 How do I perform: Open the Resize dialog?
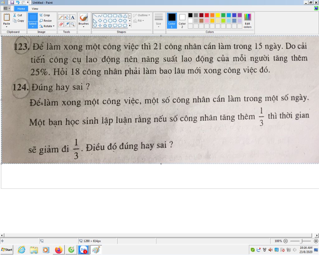tap(45, 21)
